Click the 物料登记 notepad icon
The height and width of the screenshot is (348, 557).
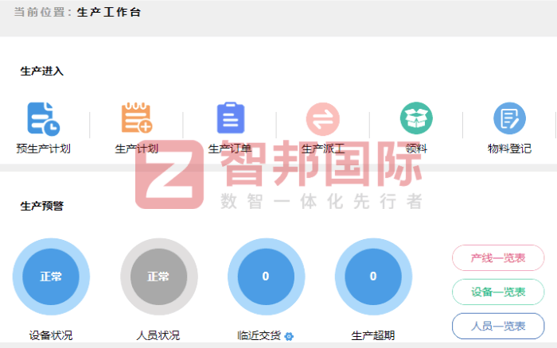pos(509,118)
